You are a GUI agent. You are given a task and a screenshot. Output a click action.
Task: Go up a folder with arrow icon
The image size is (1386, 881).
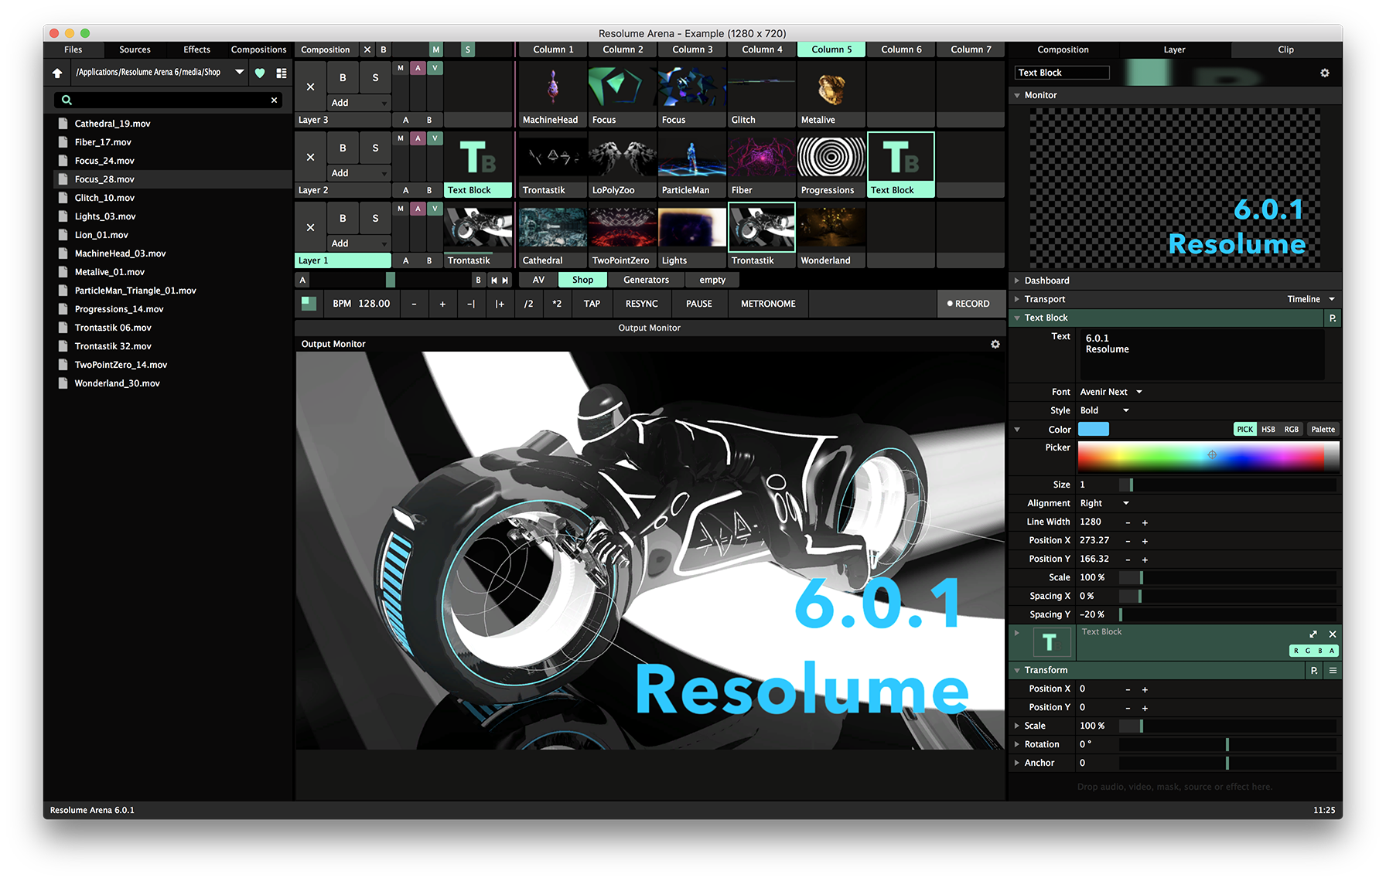(x=57, y=73)
